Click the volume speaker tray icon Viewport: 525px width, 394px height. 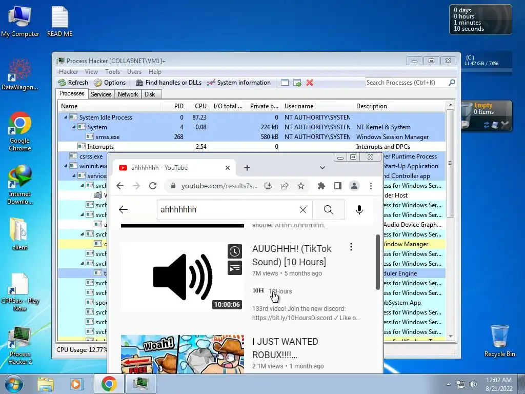pyautogui.click(x=473, y=384)
